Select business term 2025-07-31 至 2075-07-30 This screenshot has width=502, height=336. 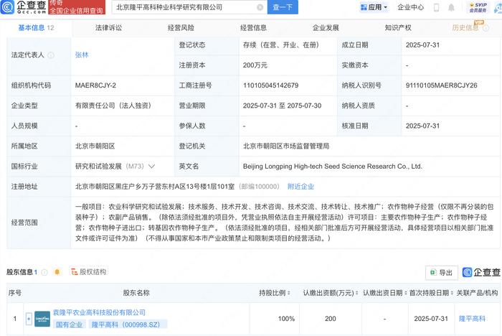point(282,106)
